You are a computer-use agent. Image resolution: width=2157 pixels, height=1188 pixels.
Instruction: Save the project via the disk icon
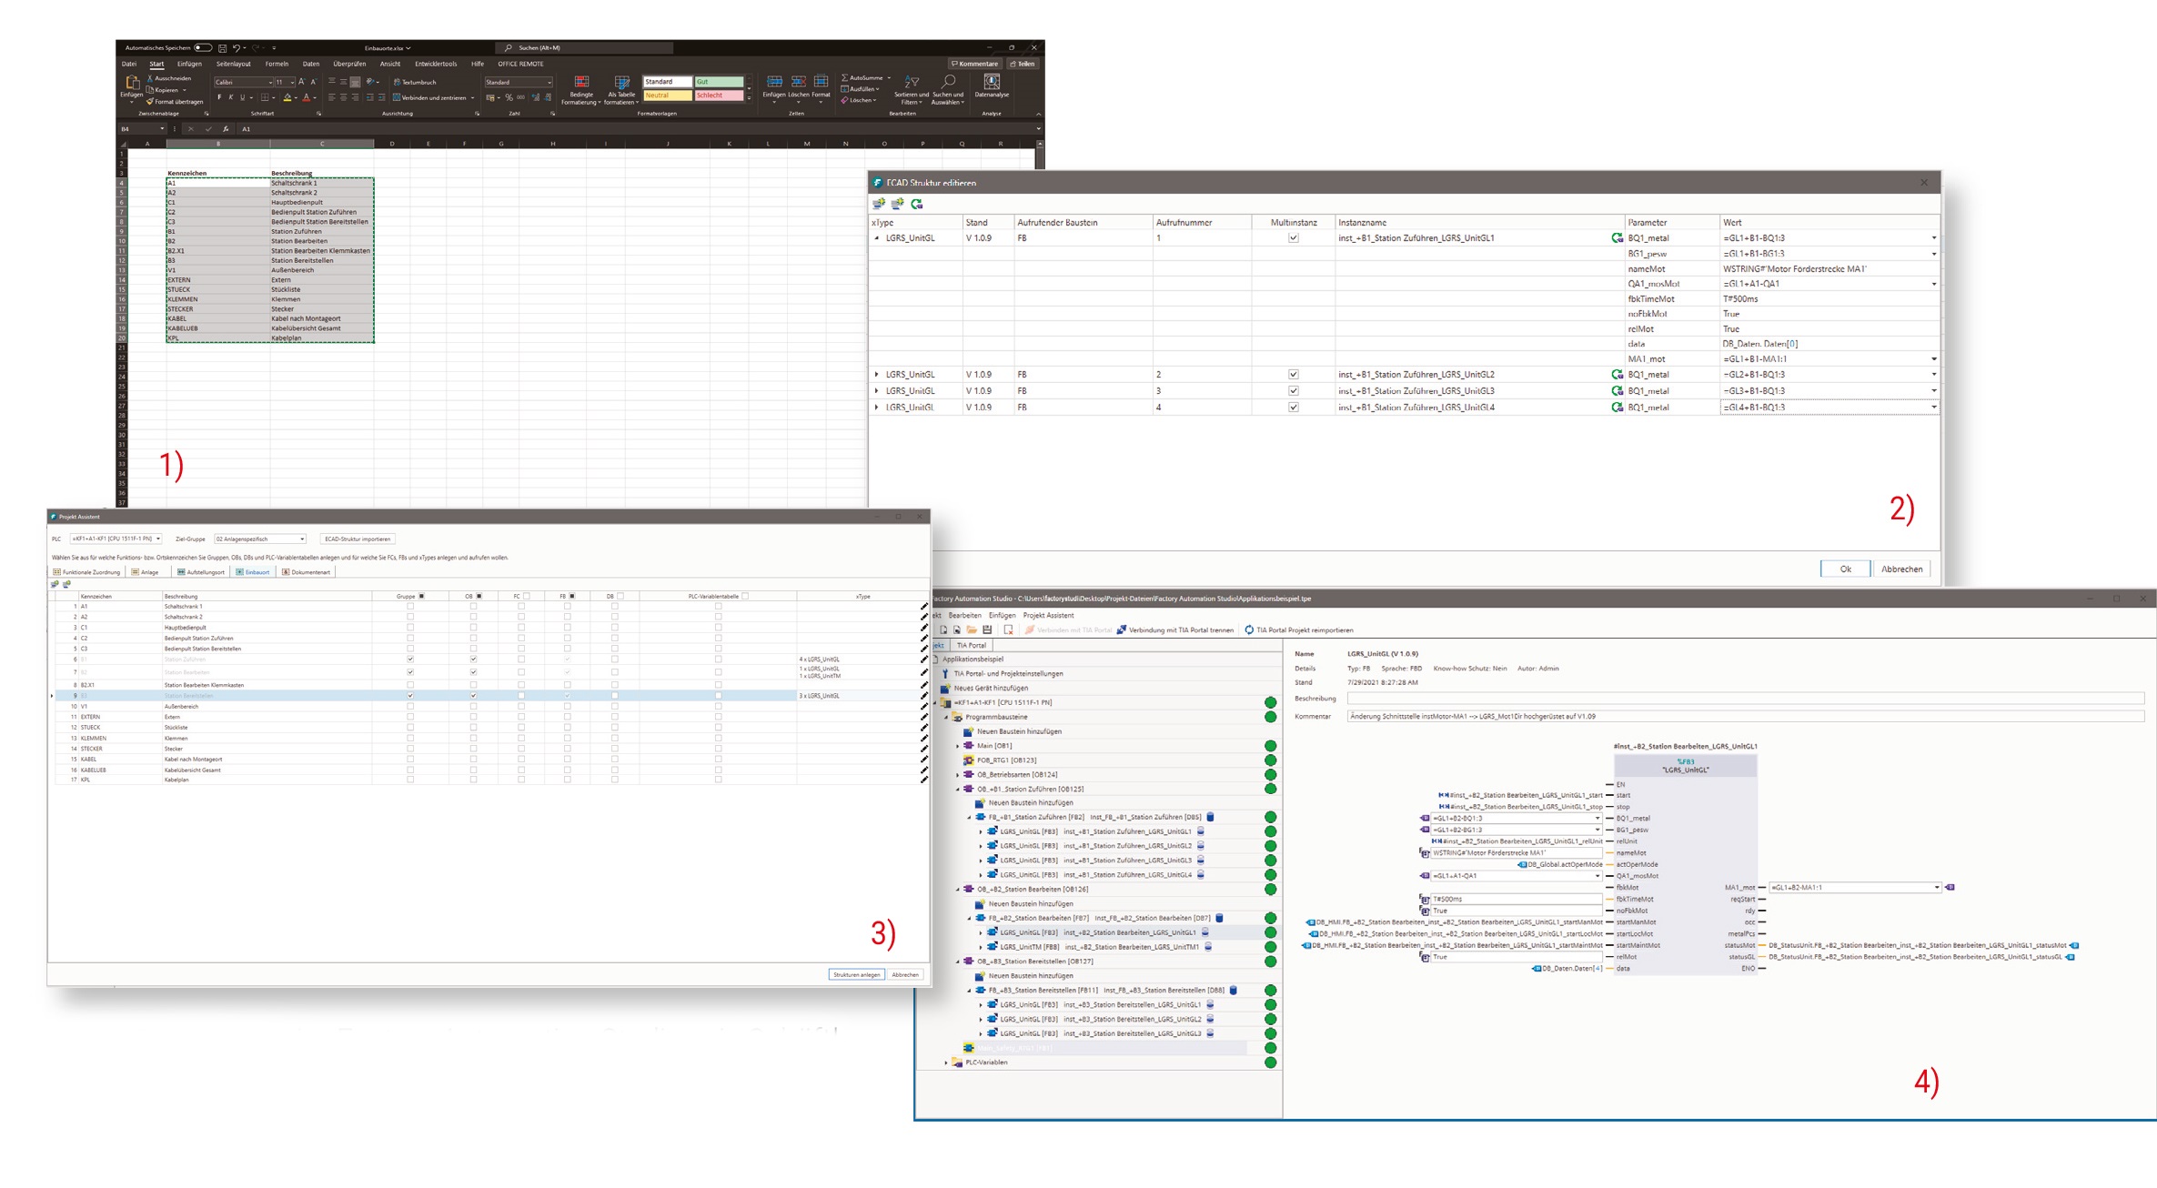[988, 629]
